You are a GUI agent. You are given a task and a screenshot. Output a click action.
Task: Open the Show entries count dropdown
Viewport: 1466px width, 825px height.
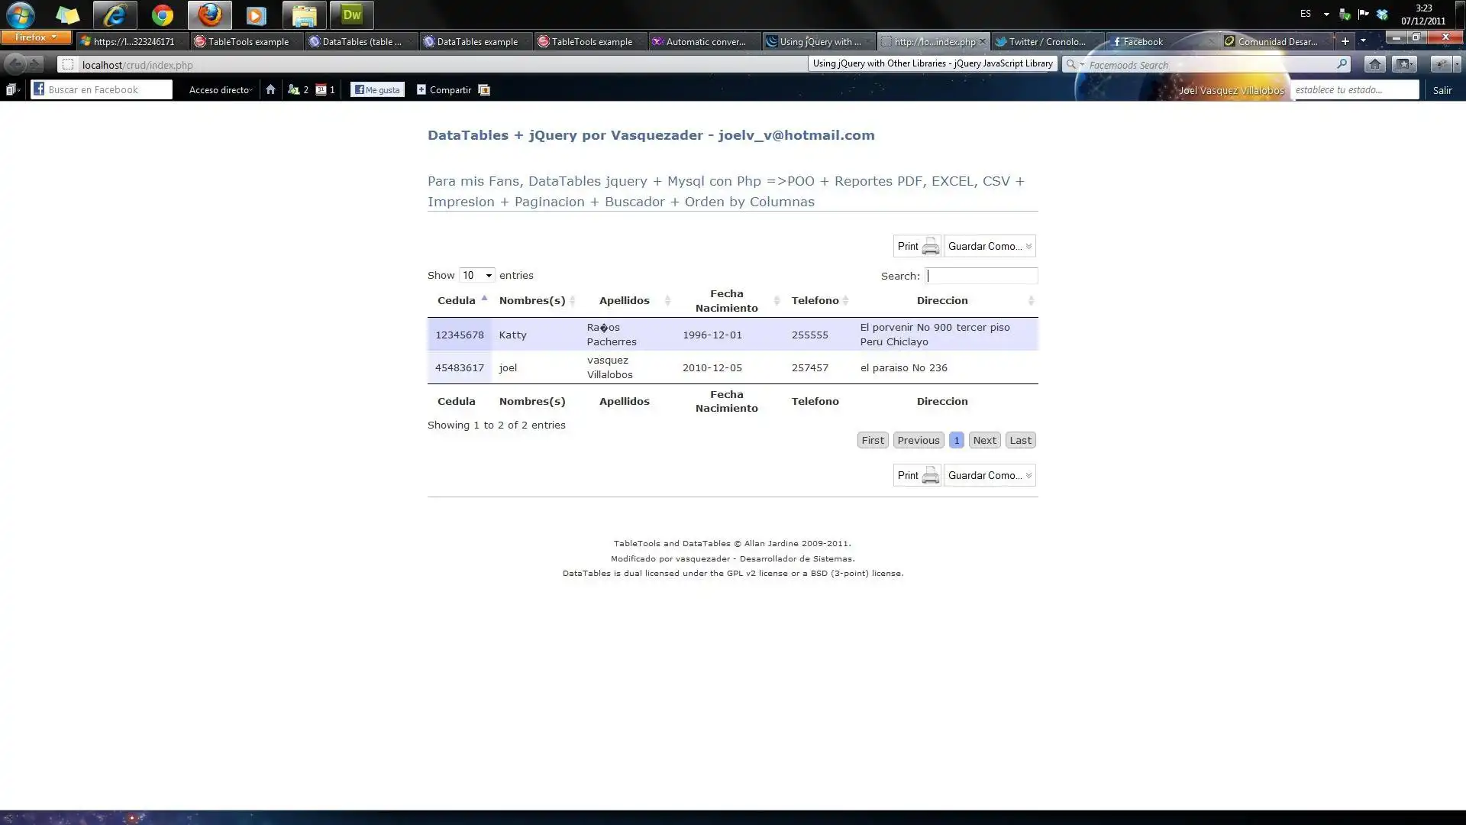[x=476, y=276]
